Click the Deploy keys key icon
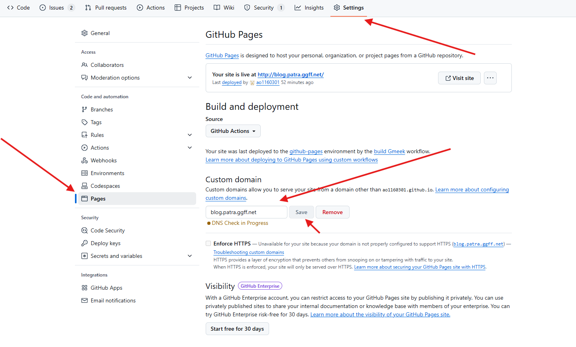The width and height of the screenshot is (576, 347). click(85, 243)
